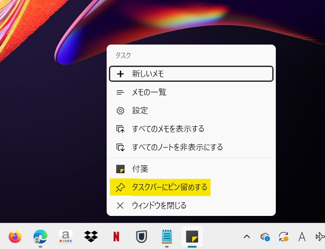Click the airplane mode tray icon

coord(320,236)
